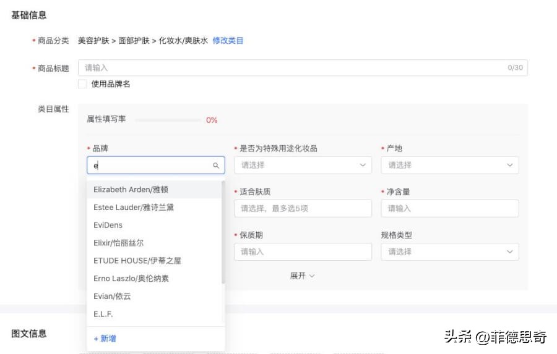This screenshot has height=354, width=557.
Task: Click the 美容护肤 category text
Action: [93, 41]
